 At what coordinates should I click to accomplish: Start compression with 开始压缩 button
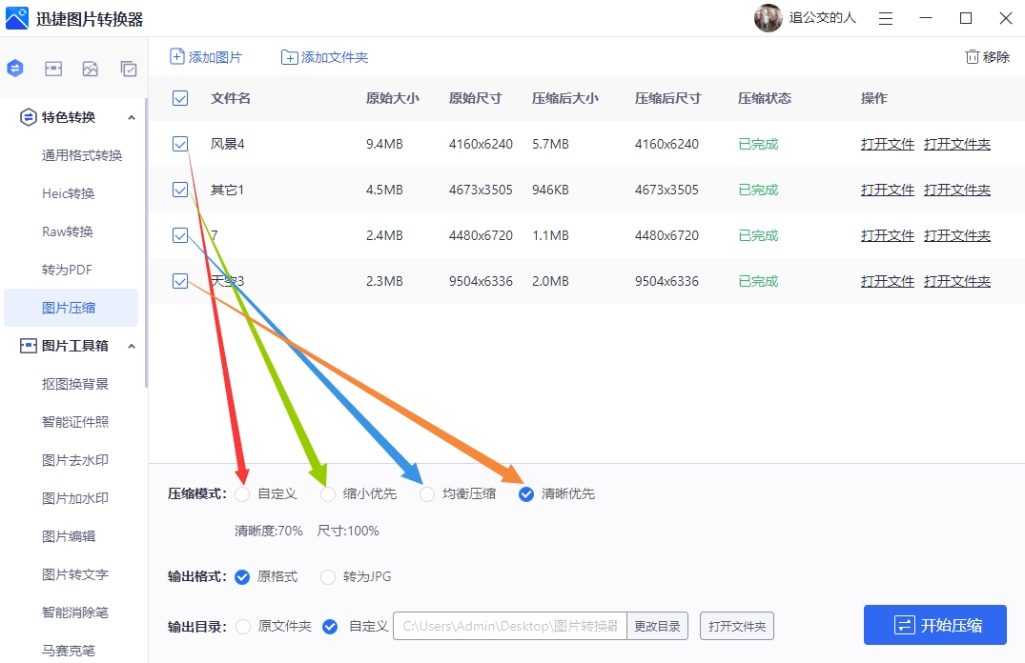tap(934, 625)
